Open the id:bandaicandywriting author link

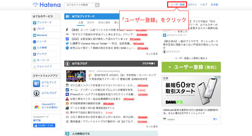pyautogui.click(x=108, y=71)
